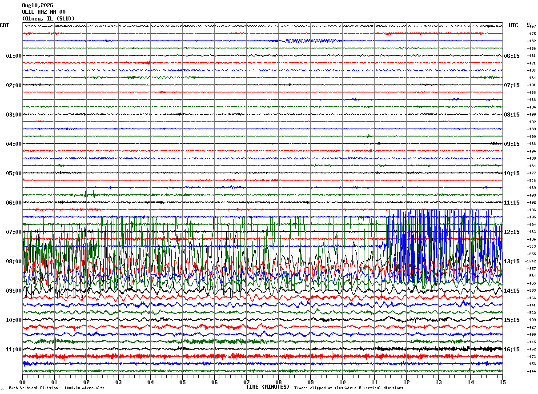The image size is (538, 394).
Task: Click the minute 15 axis tick label
Action: click(x=502, y=382)
